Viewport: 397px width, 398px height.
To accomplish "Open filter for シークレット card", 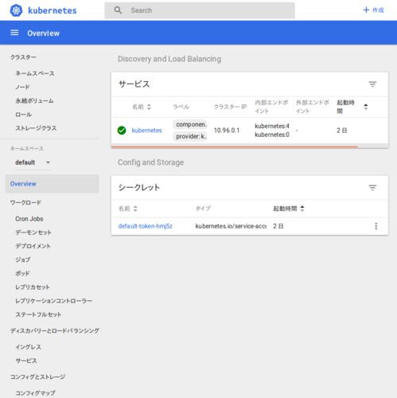I will click(x=372, y=188).
